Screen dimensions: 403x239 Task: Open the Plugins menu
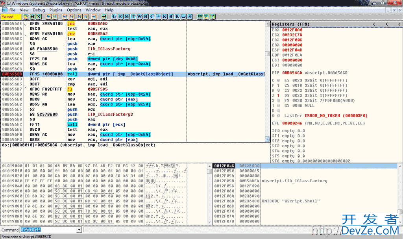click(x=56, y=10)
